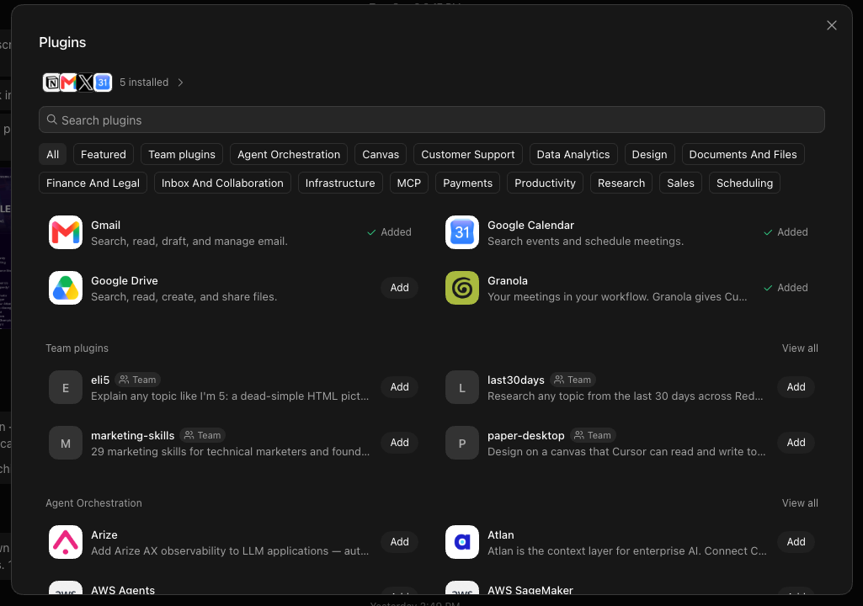Click Added status for Gmail
This screenshot has height=606, width=863.
tap(389, 232)
